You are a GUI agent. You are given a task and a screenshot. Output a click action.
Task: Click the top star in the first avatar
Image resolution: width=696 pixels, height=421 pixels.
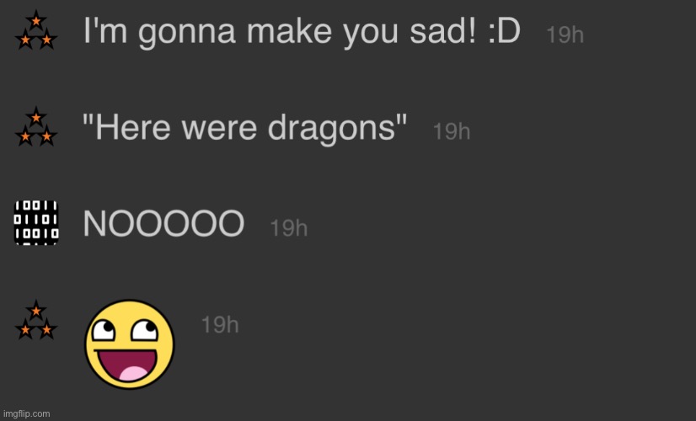36,19
